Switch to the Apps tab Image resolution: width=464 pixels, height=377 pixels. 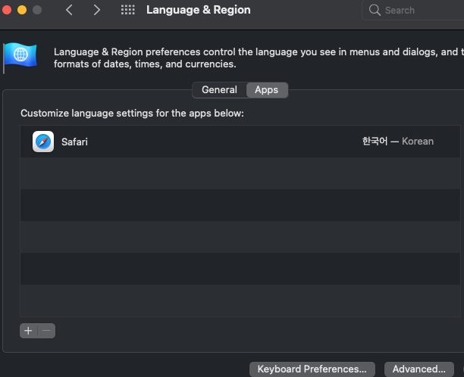click(x=267, y=90)
